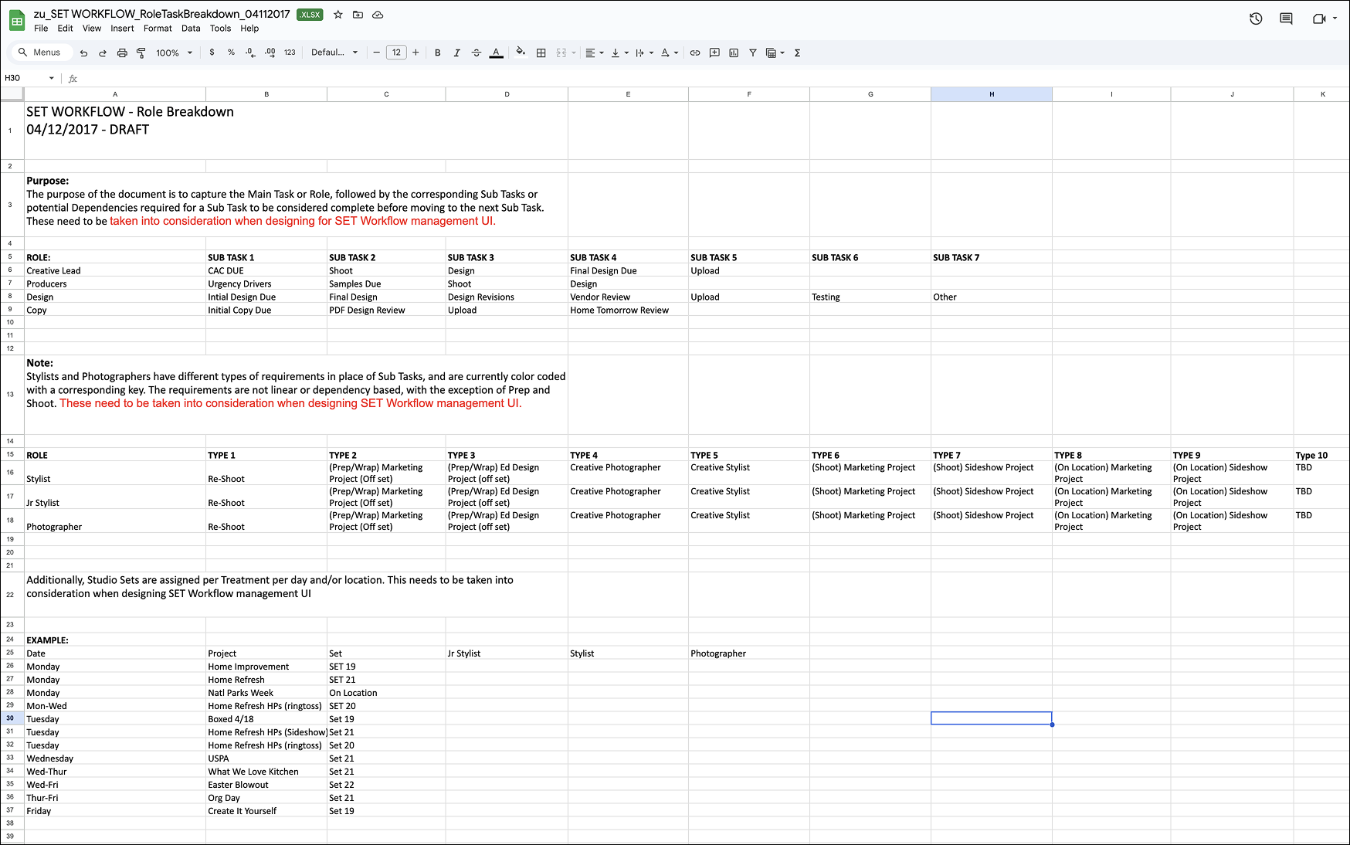Click the document title text
The image size is (1350, 845).
pyautogui.click(x=161, y=14)
